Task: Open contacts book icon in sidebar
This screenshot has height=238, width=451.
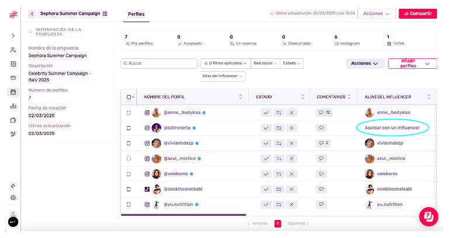Action: [13, 64]
